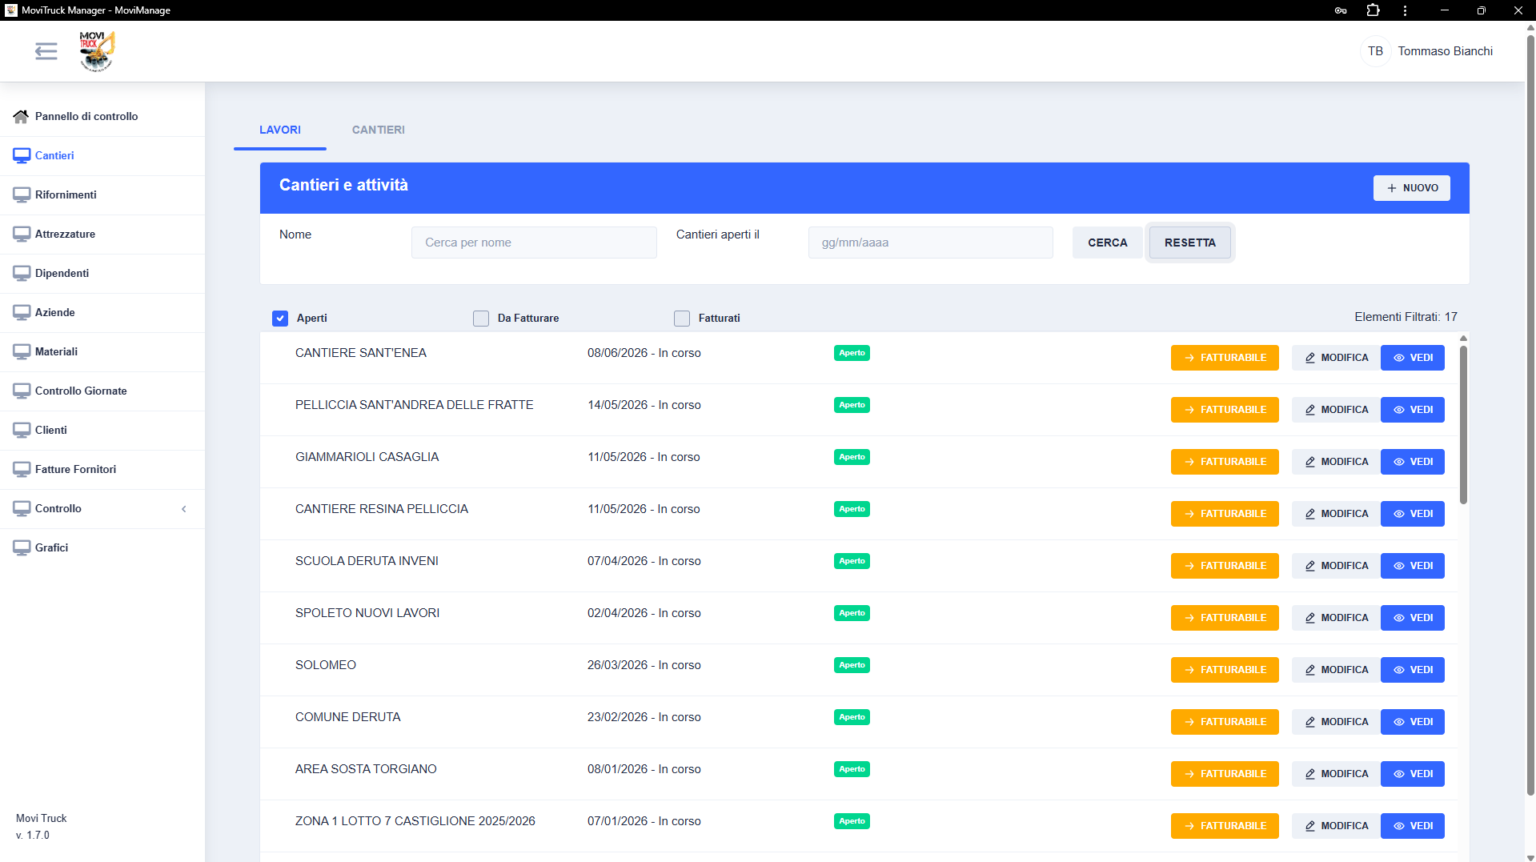Click the SOLOMEO row name
1536x862 pixels.
(326, 665)
